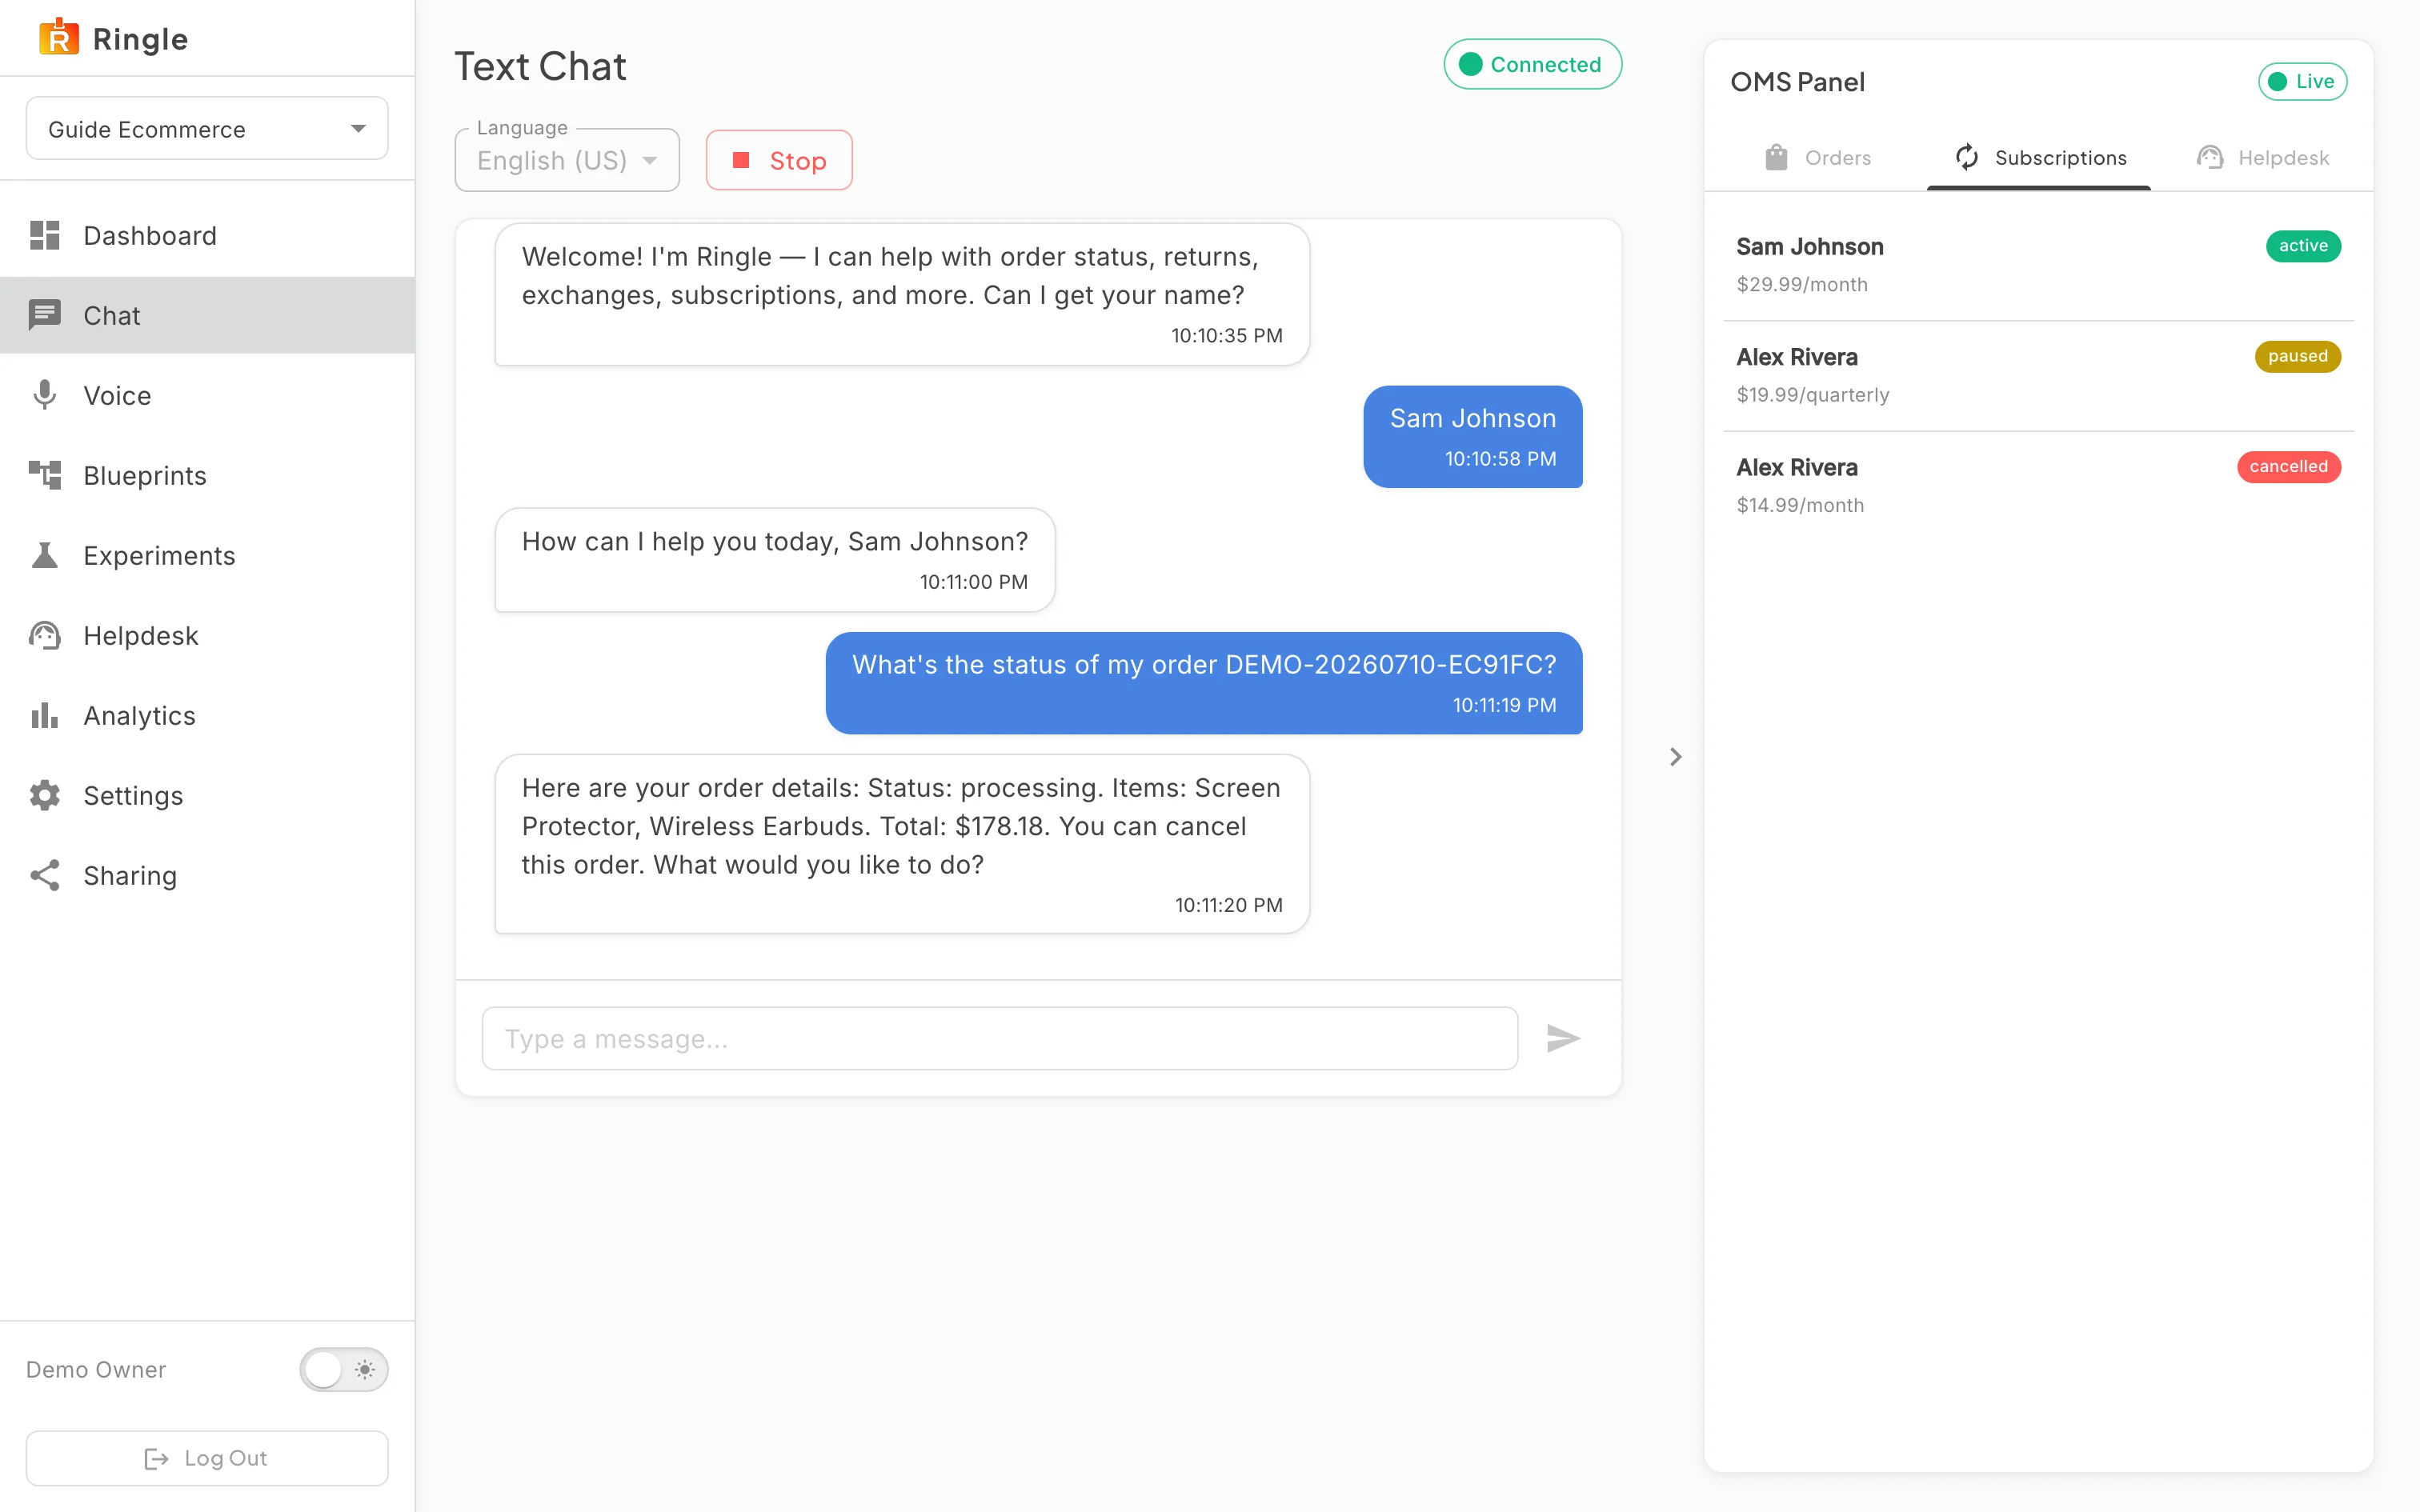Image resolution: width=2420 pixels, height=1512 pixels.
Task: Click the Log Out button
Action: click(207, 1458)
